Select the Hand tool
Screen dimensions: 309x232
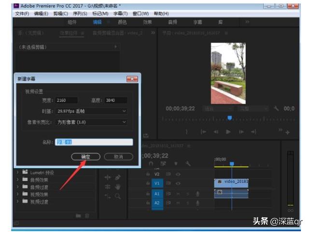coord(118,187)
